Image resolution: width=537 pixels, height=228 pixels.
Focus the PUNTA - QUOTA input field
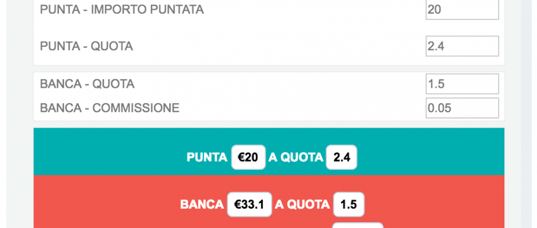(462, 46)
